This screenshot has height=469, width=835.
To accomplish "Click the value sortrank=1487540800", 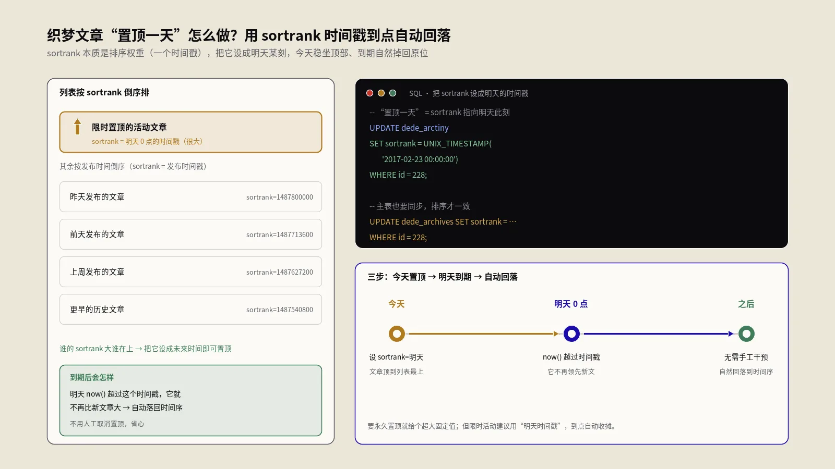I will coord(280,310).
